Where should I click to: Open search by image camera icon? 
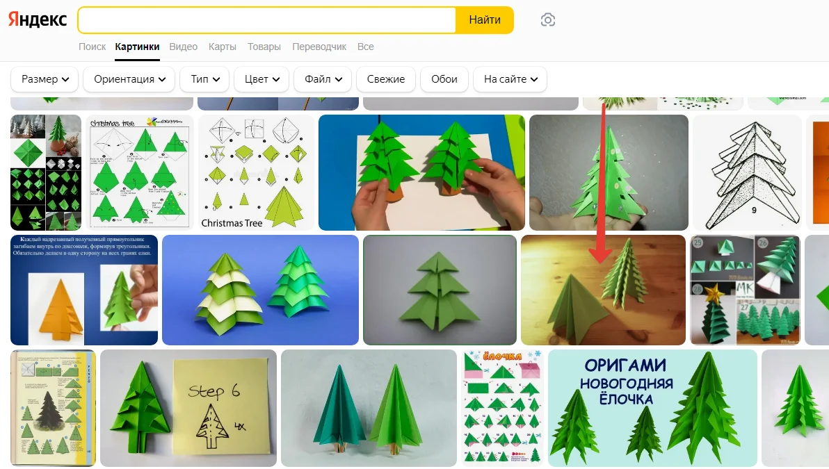[548, 20]
